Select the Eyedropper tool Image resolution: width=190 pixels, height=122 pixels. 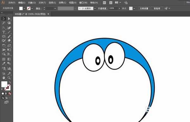coord(4,64)
